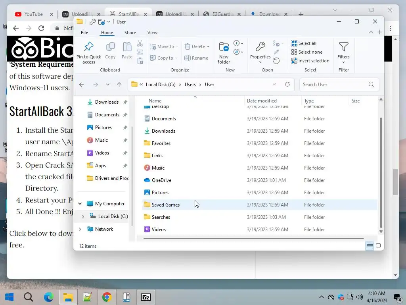Show hidden tray icons chevron
This screenshot has width=406, height=305.
(321, 297)
